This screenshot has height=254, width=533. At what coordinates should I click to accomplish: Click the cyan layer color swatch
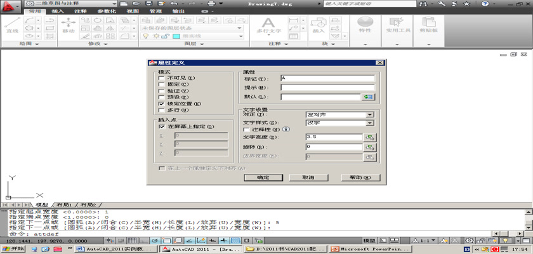tap(176, 36)
